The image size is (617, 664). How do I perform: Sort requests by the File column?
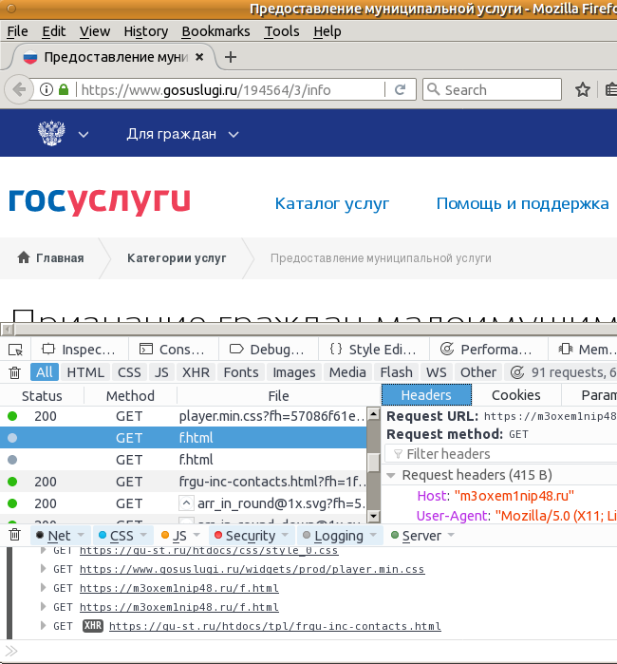[x=278, y=395]
